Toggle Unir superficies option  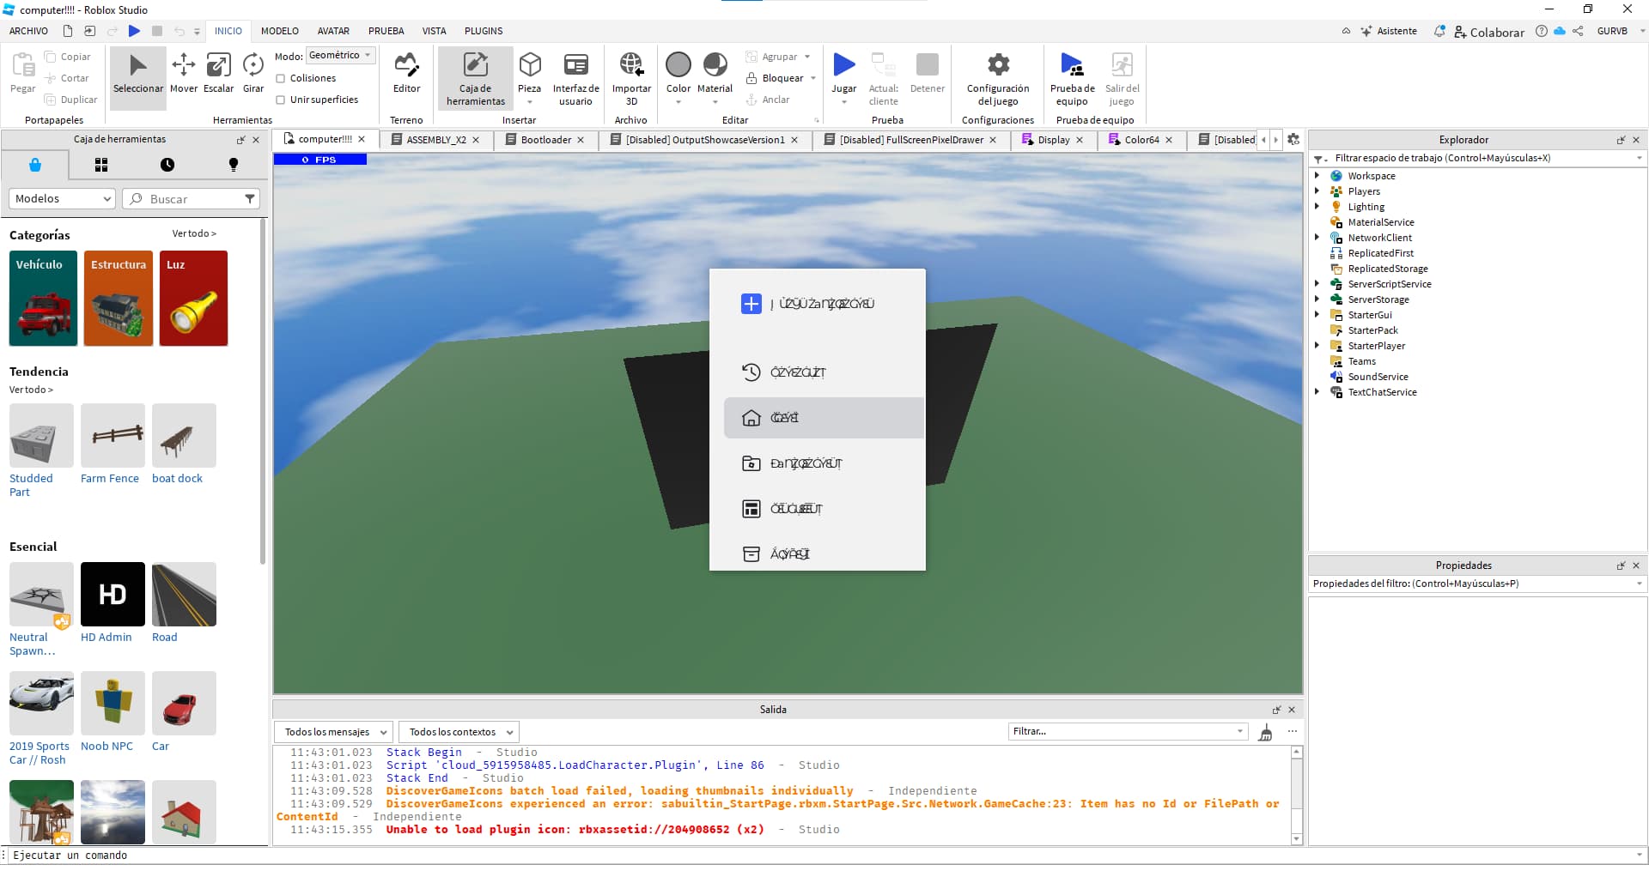click(280, 100)
